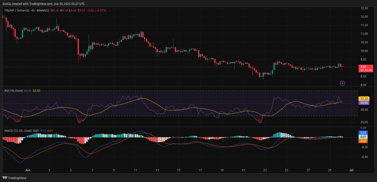Click the 8.50 price axis label
This screenshot has width=377, height=182.
tap(364, 76)
